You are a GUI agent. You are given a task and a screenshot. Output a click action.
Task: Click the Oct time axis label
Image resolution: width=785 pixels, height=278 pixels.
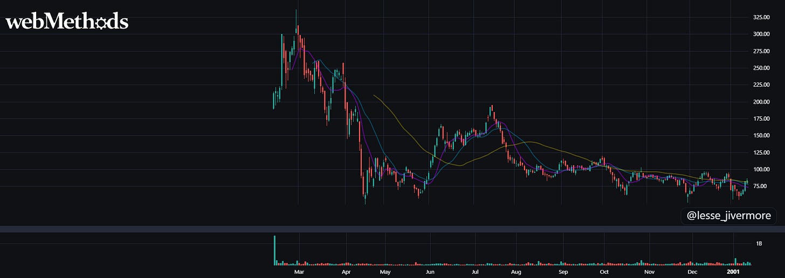pyautogui.click(x=604, y=273)
